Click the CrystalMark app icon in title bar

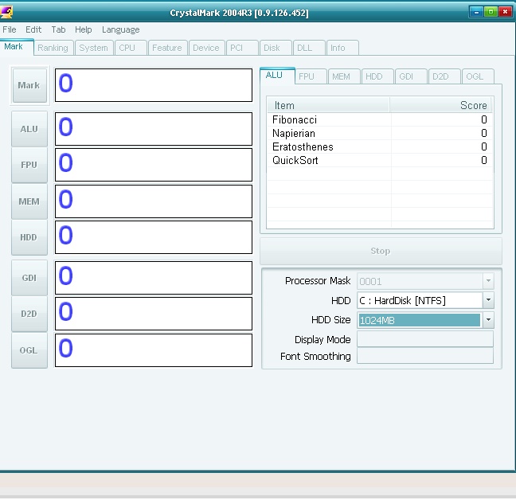point(6,12)
